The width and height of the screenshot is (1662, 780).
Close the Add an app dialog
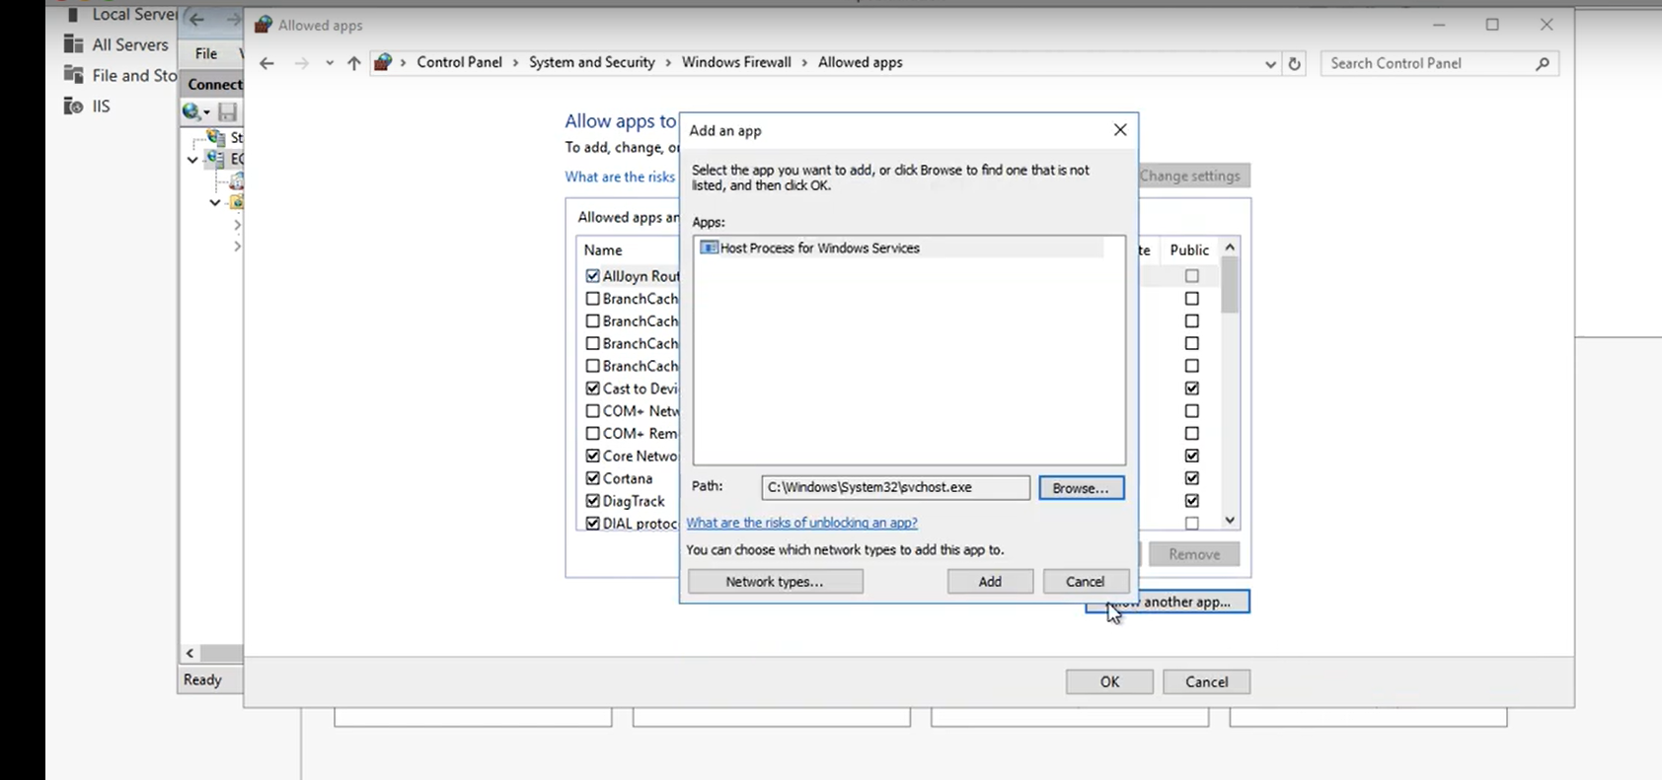[x=1120, y=130]
